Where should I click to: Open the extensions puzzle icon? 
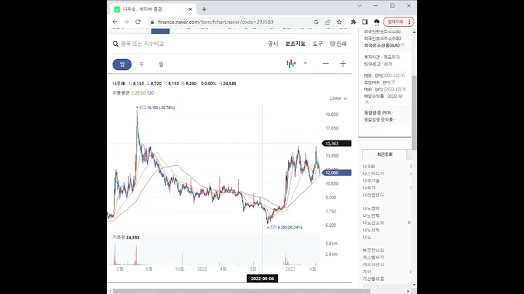(353, 22)
